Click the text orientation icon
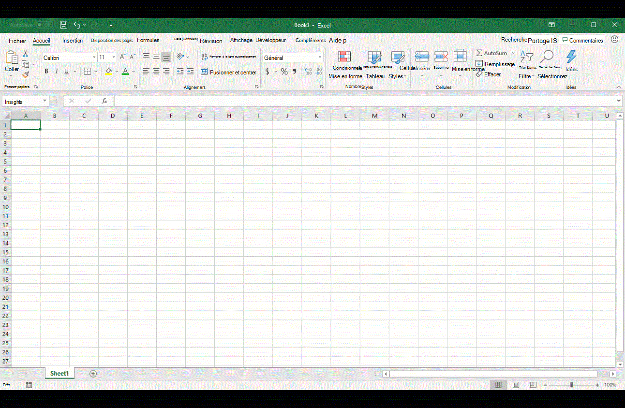 [180, 57]
